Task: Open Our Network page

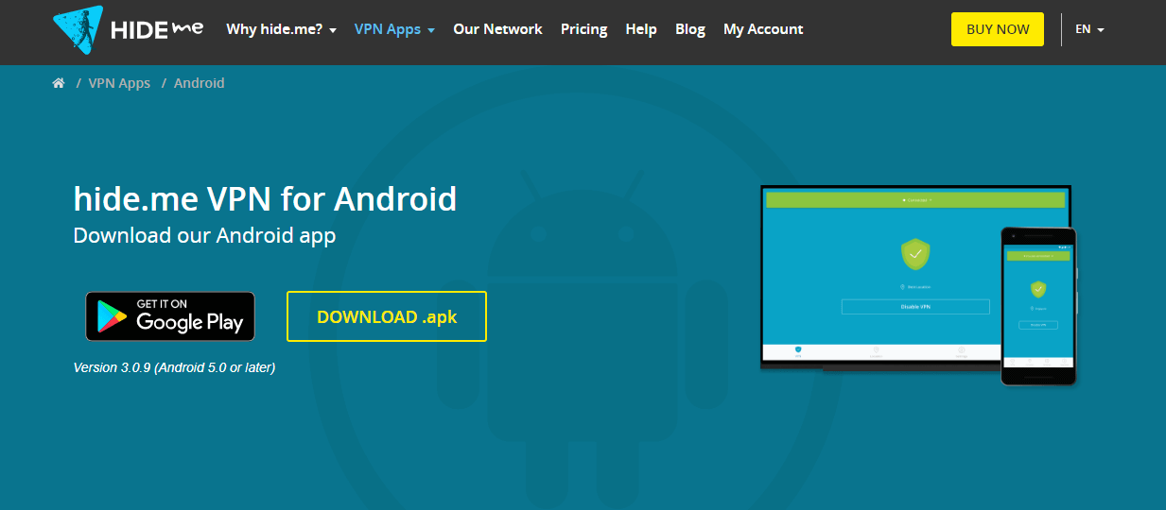Action: pos(497,29)
